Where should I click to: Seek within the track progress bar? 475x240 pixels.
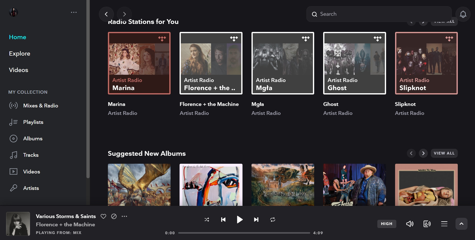tap(244, 233)
